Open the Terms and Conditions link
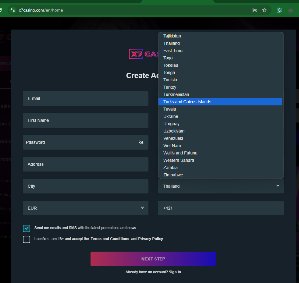Screen dimensions: 299x283 pos(110,239)
